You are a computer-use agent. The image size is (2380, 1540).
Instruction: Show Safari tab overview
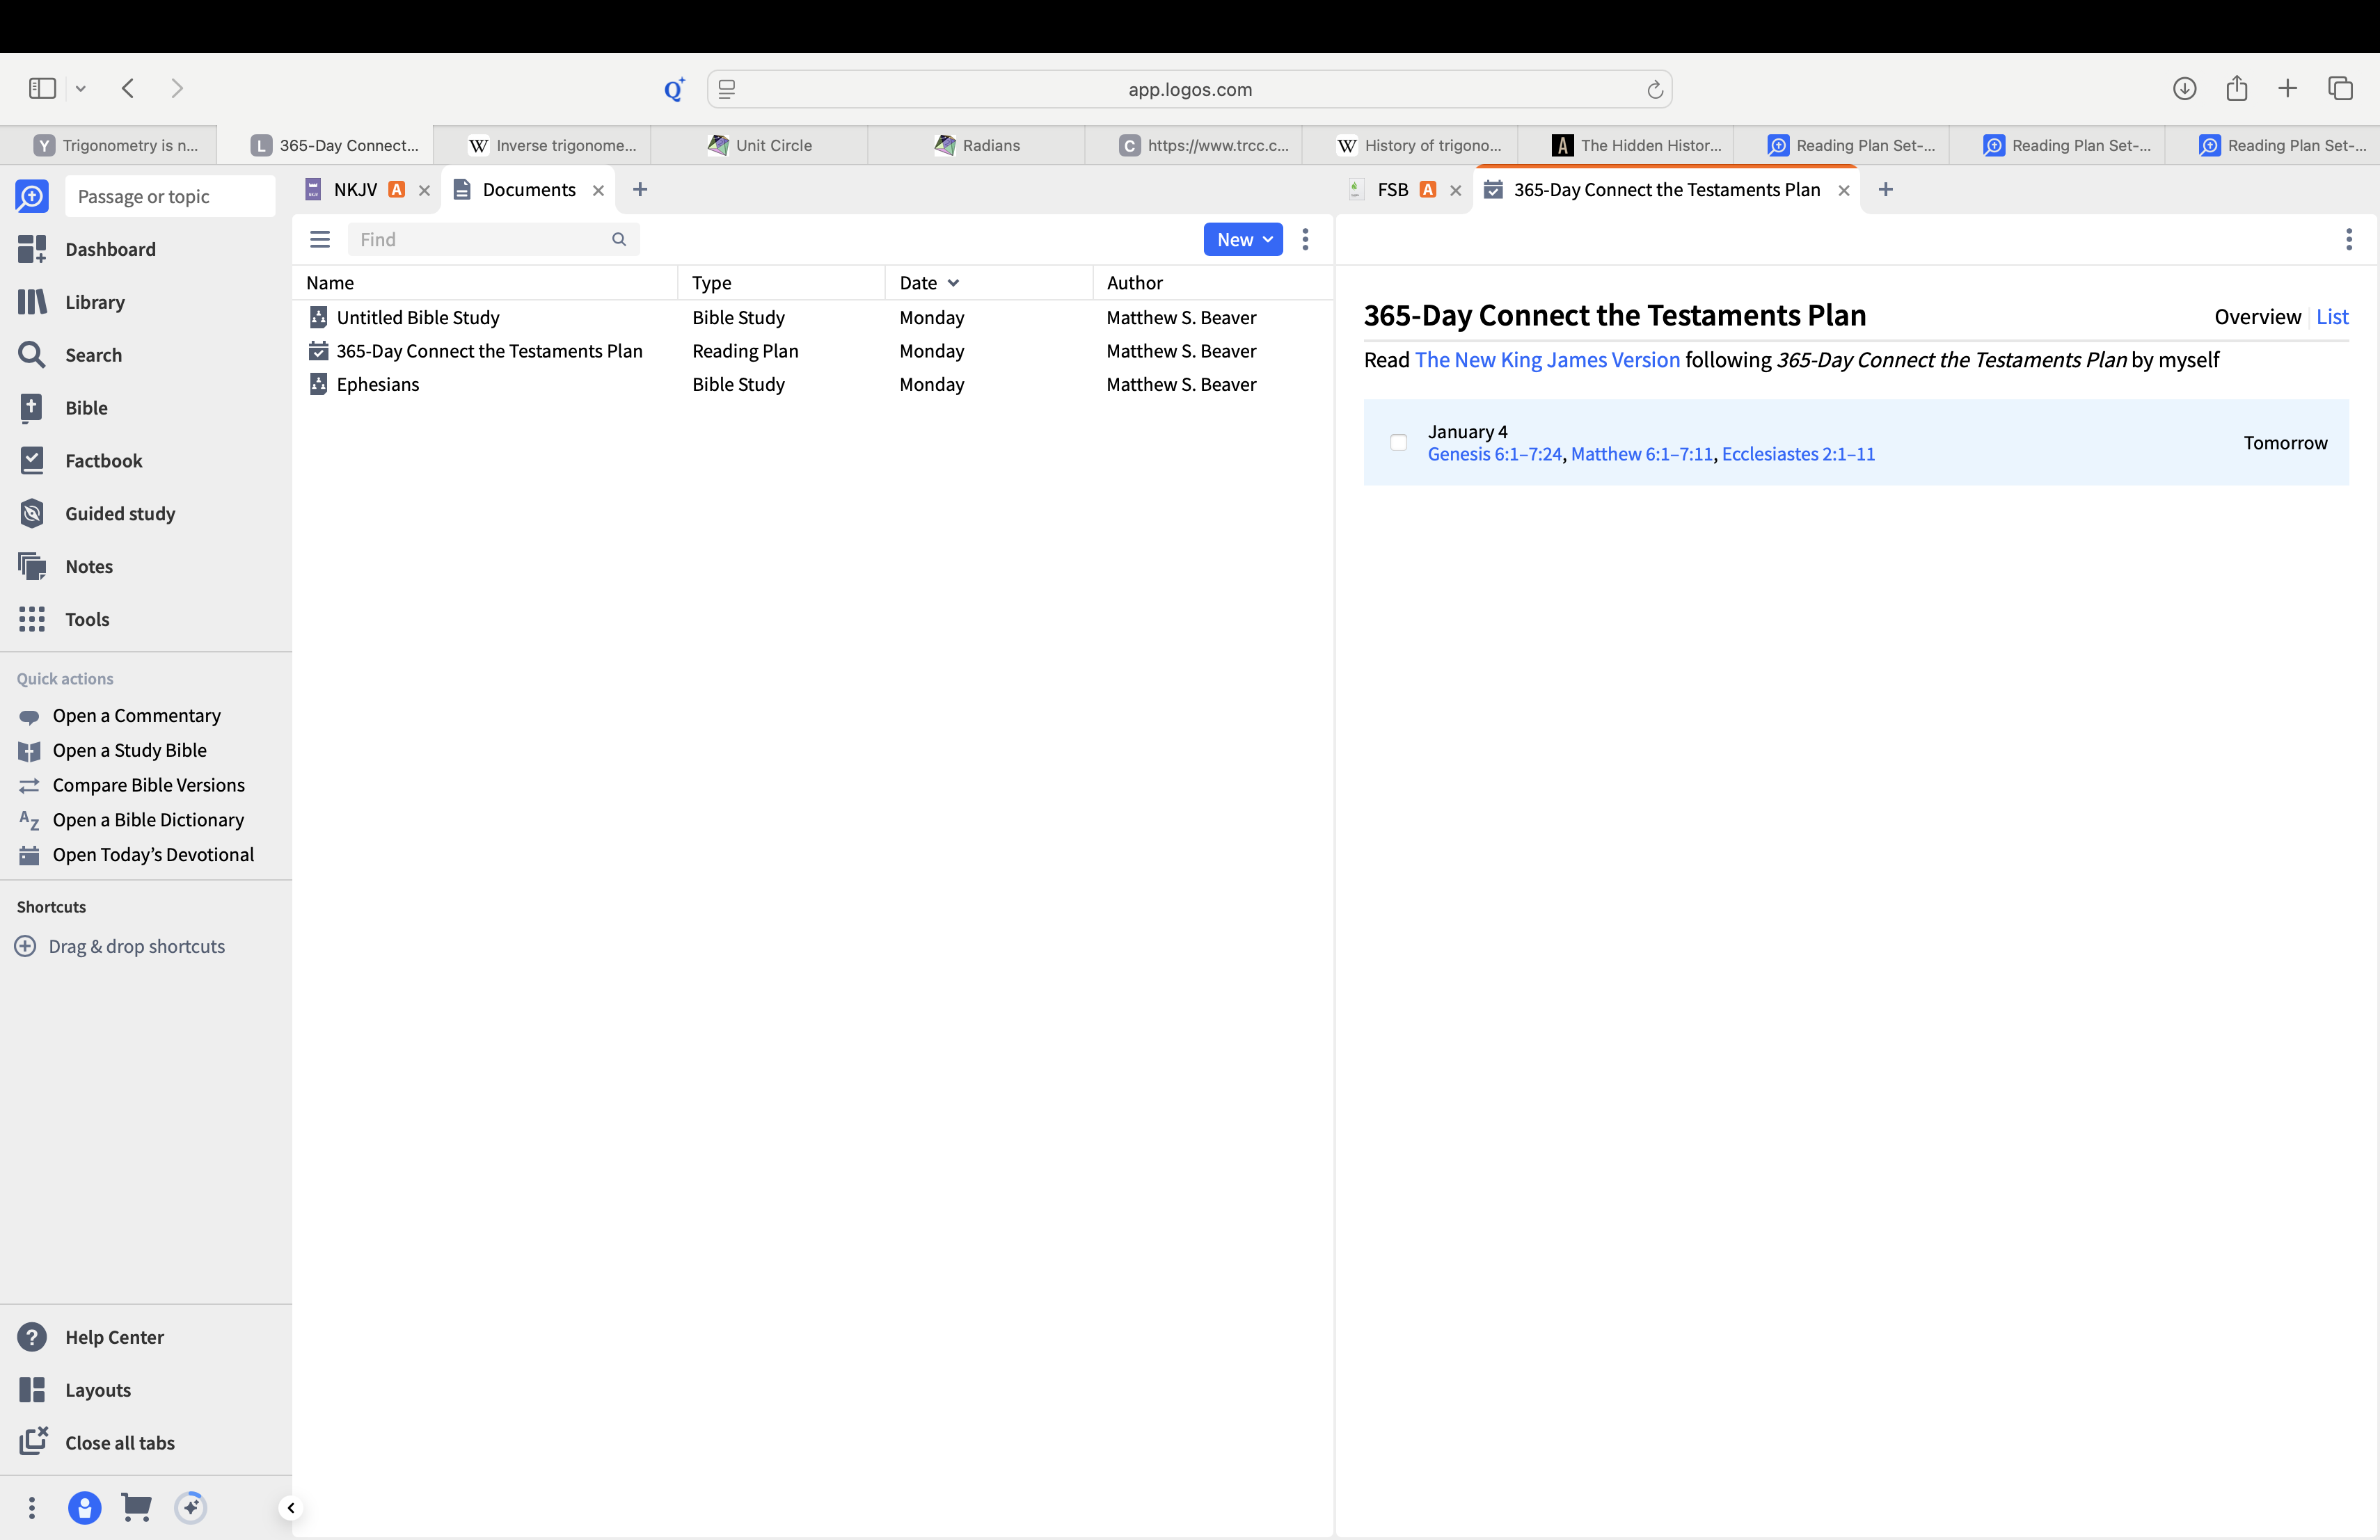coord(2340,89)
